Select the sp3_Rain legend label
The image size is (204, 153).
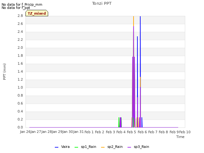pos(142,147)
